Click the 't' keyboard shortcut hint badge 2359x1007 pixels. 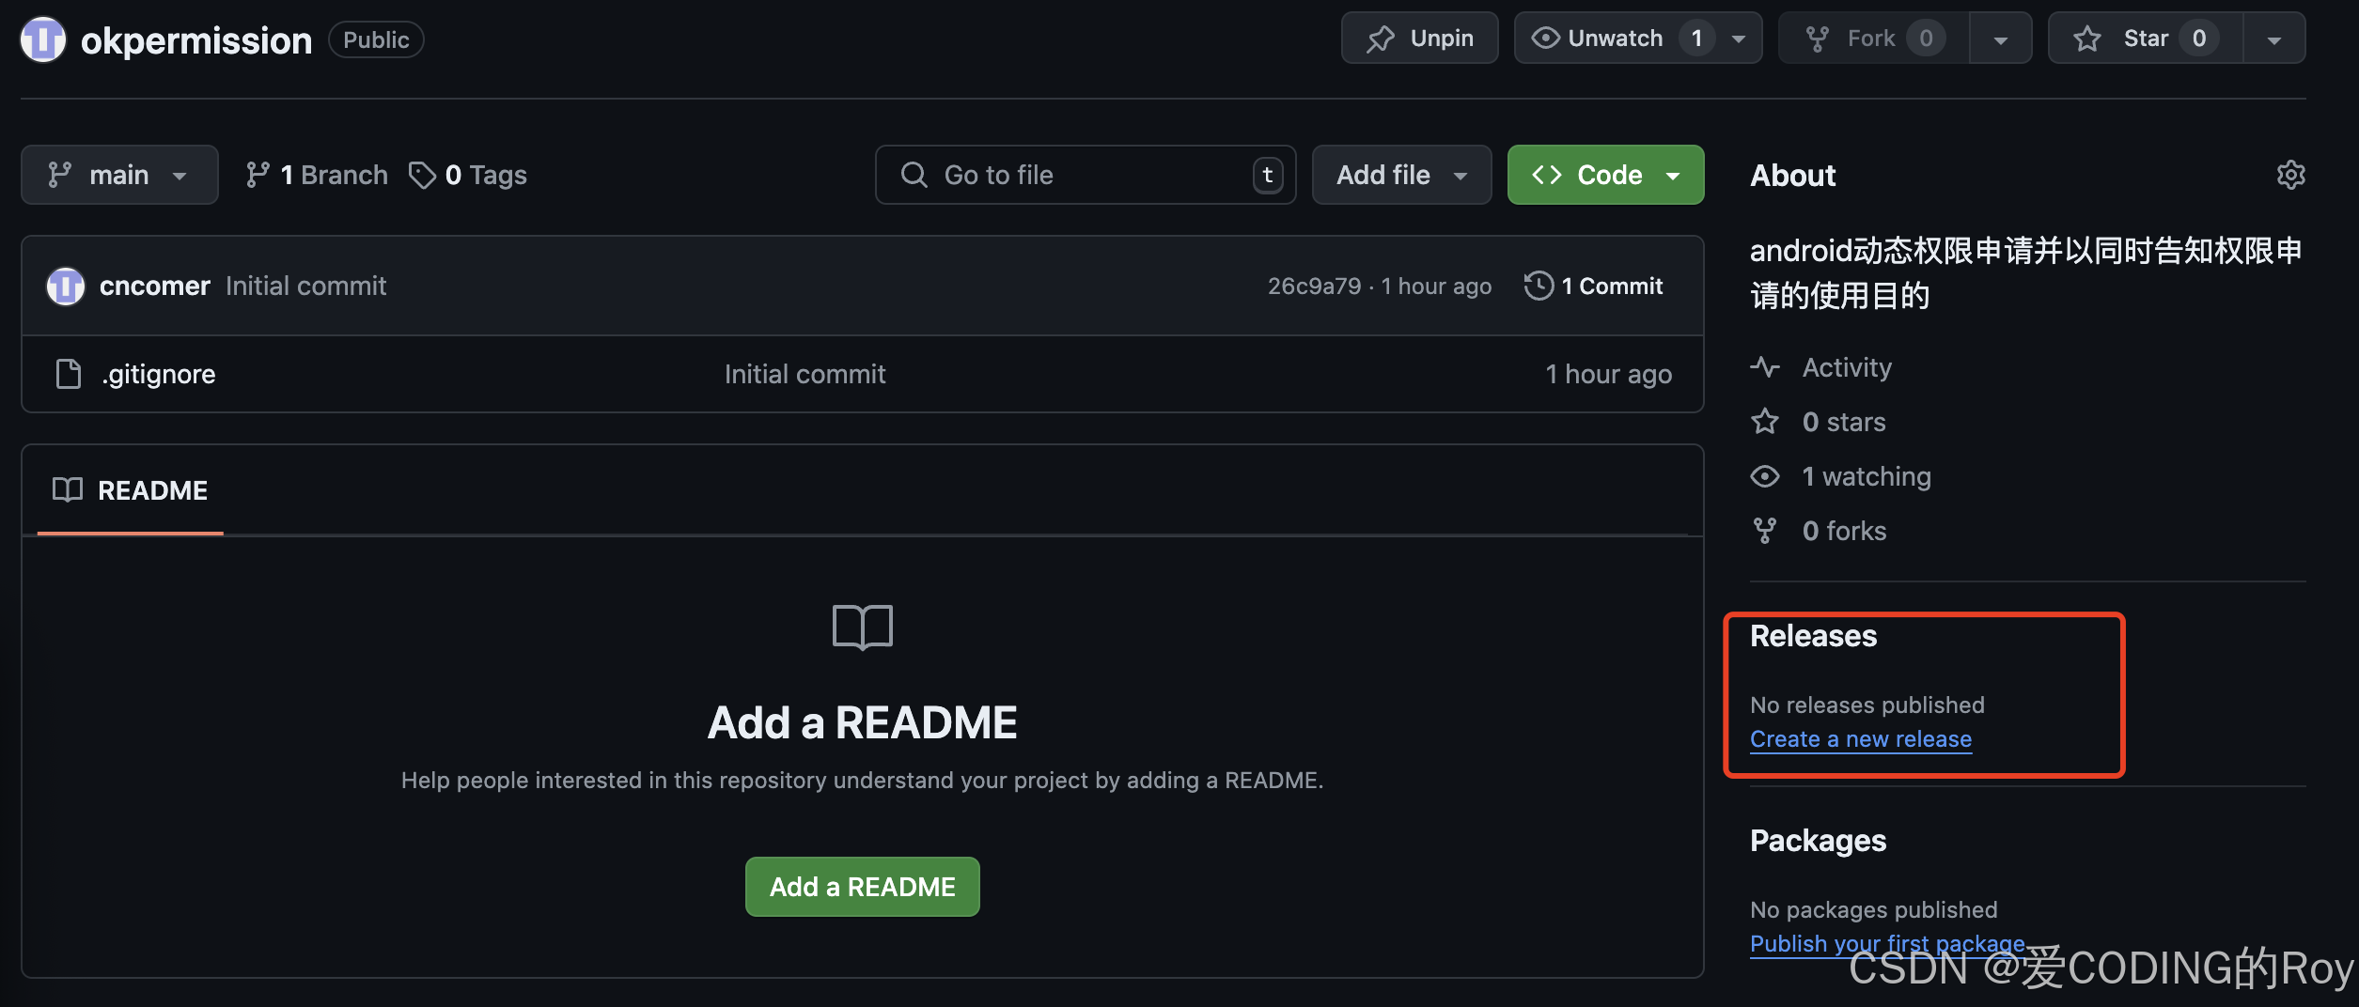(x=1268, y=175)
